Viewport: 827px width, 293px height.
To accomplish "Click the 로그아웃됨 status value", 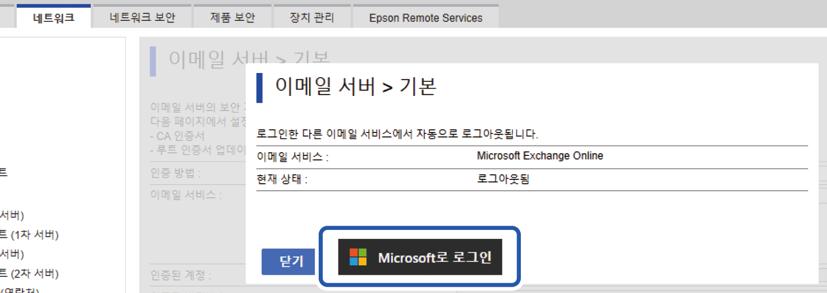I will (x=503, y=179).
